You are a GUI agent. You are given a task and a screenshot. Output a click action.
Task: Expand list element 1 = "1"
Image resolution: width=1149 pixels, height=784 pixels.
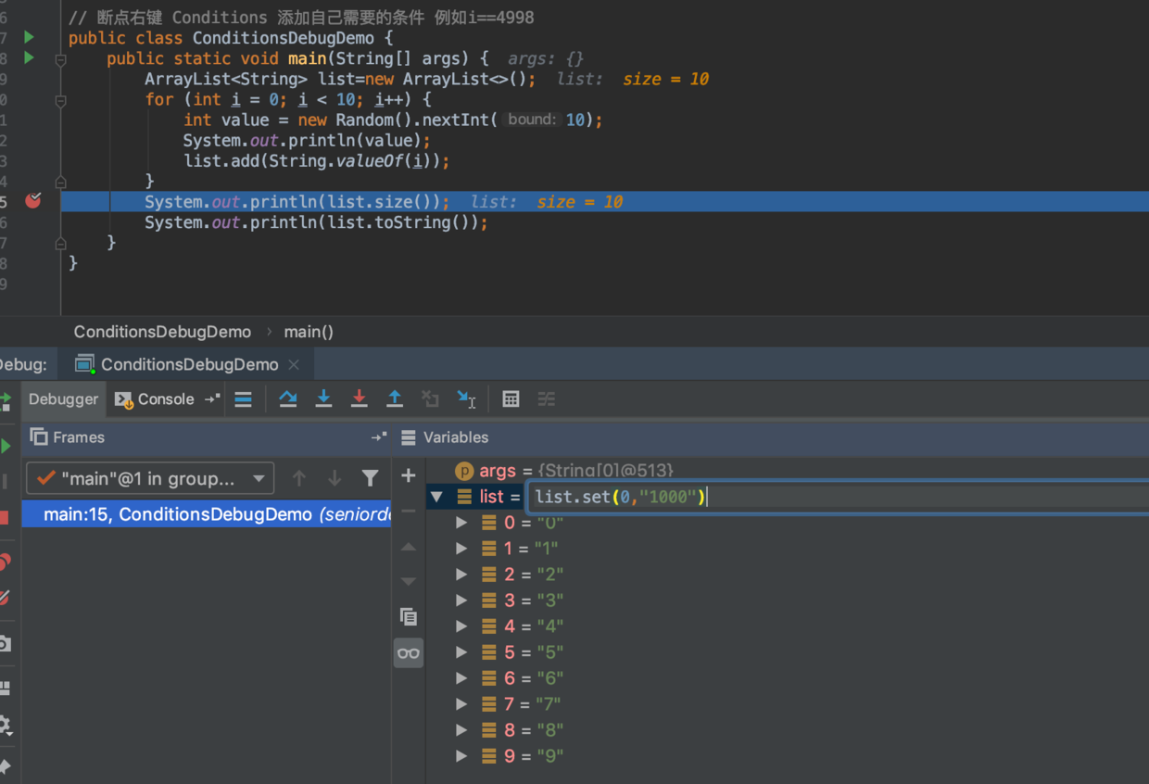point(461,549)
